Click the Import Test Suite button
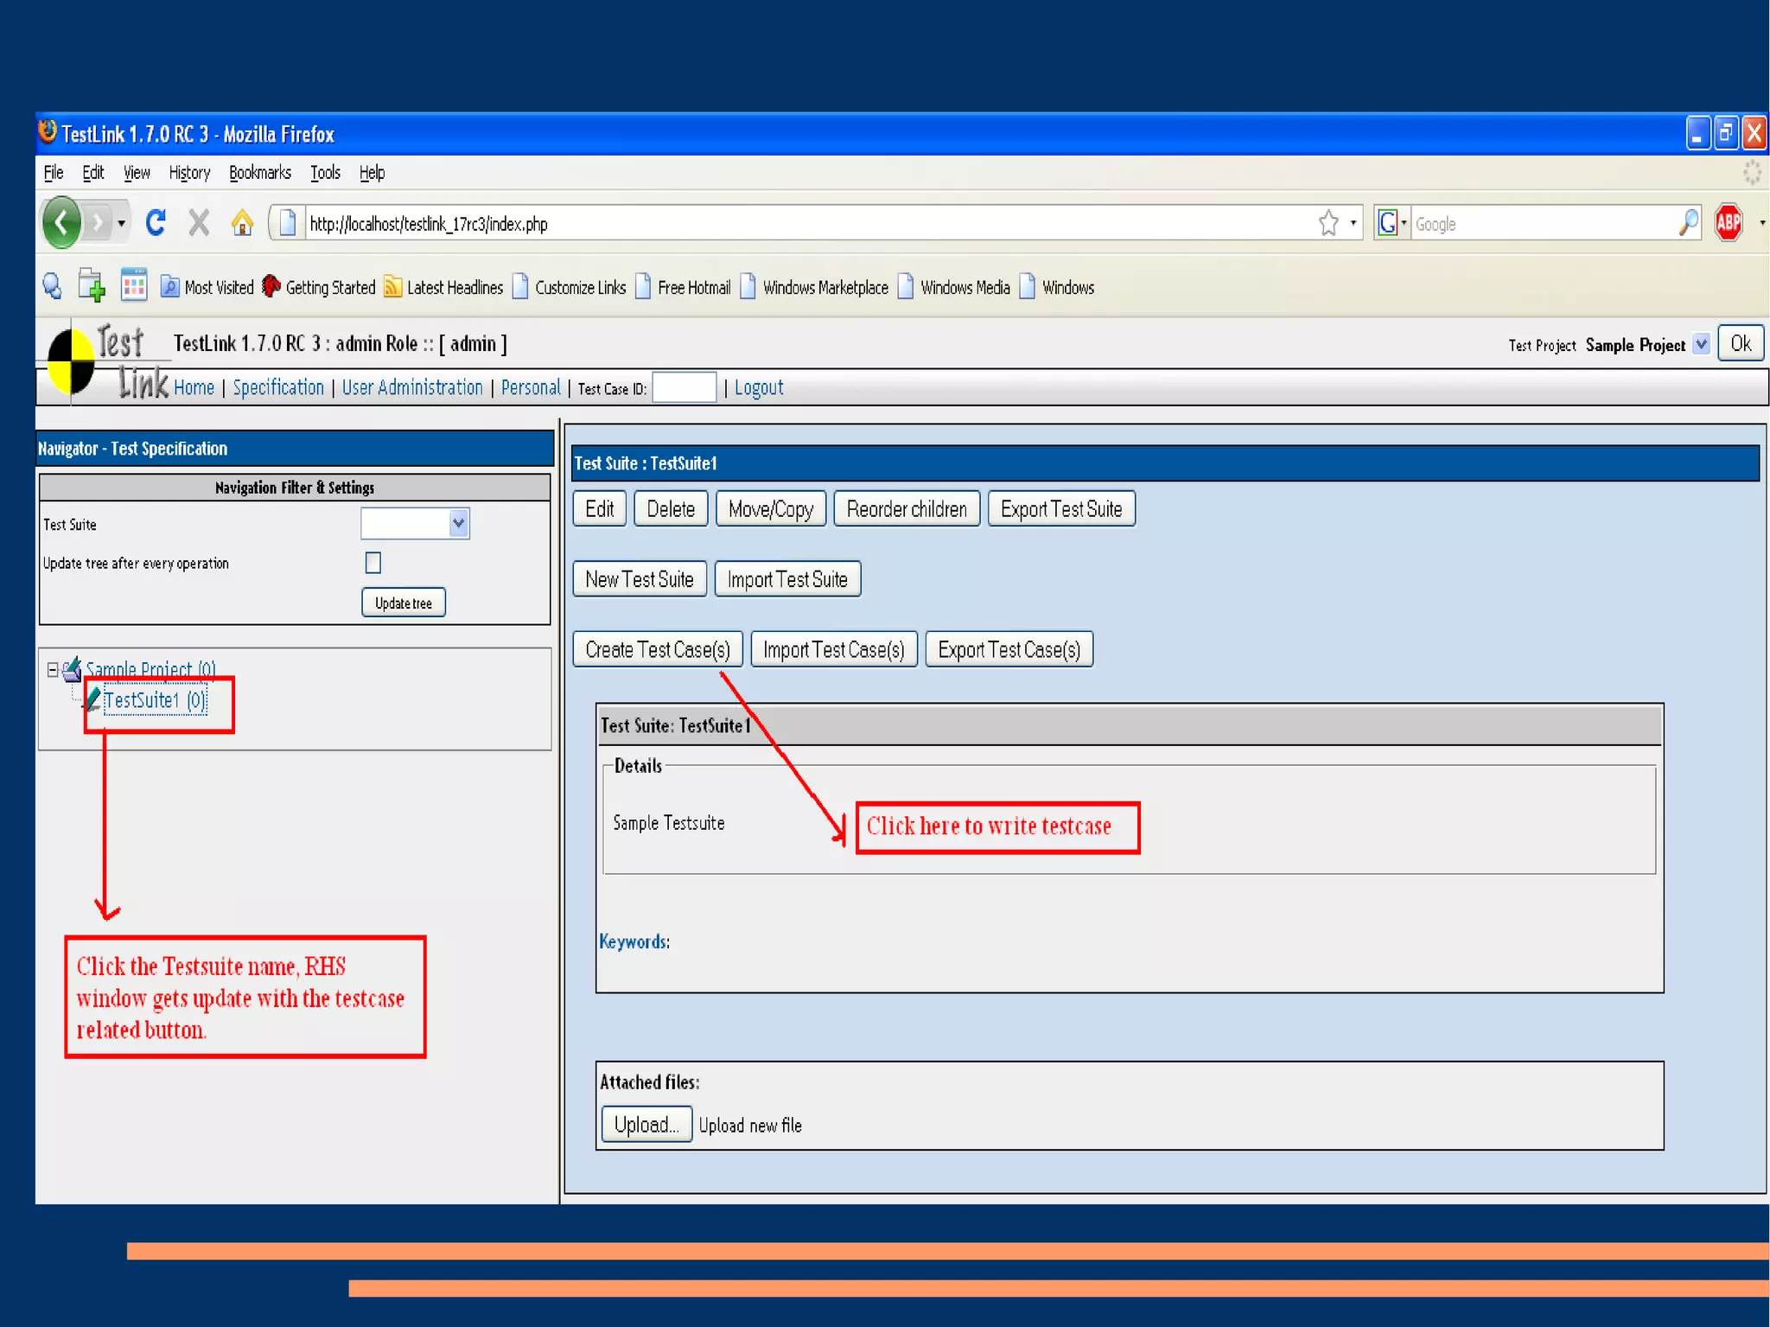Screen dimensions: 1770x1327 tap(787, 579)
